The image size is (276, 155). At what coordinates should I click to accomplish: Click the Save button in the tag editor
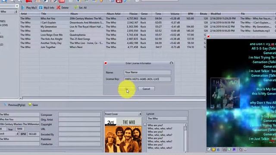33,105
